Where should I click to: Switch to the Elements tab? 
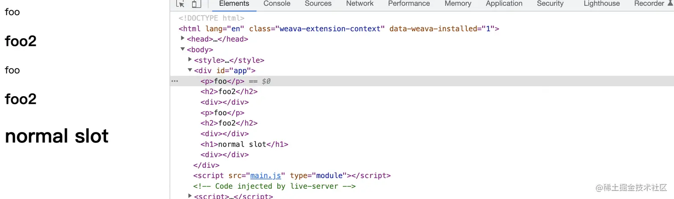coord(234,4)
